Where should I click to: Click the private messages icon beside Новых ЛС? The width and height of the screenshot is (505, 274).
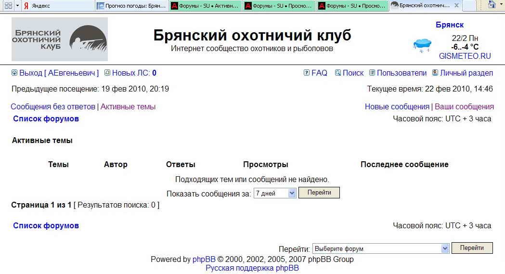(x=107, y=73)
